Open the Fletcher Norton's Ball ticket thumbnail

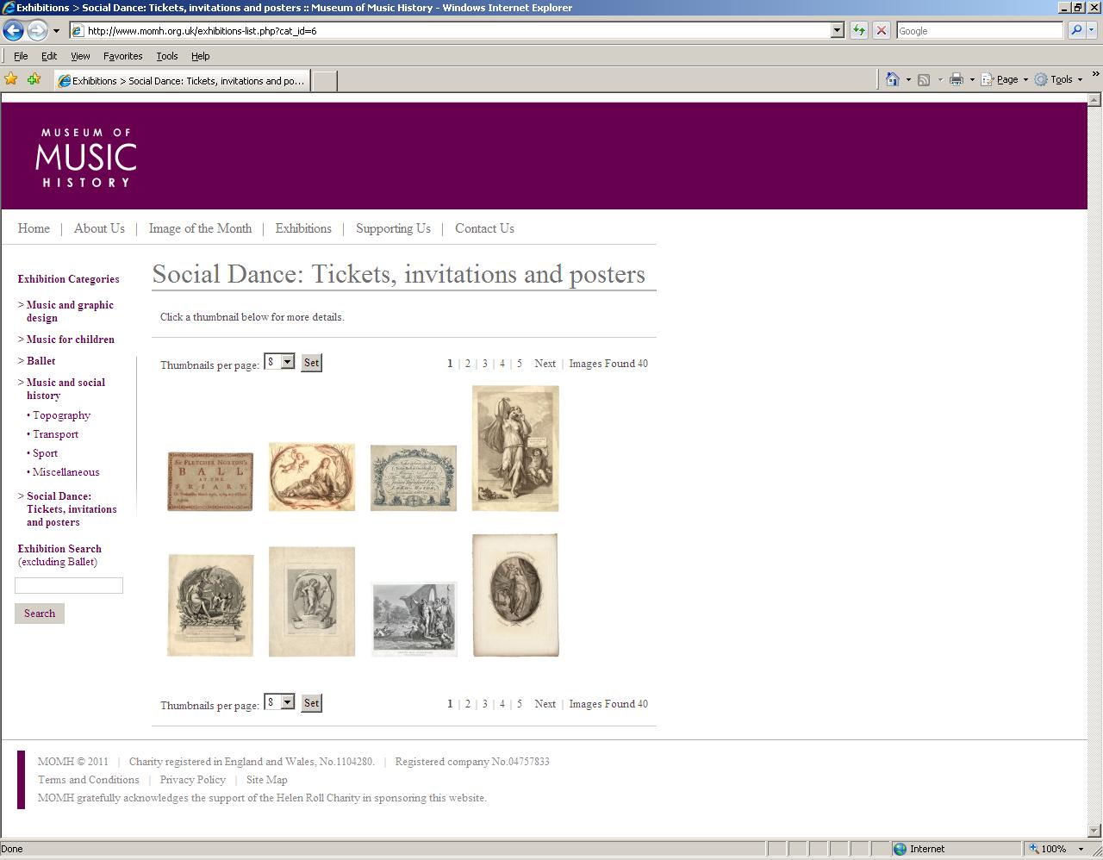click(x=209, y=480)
